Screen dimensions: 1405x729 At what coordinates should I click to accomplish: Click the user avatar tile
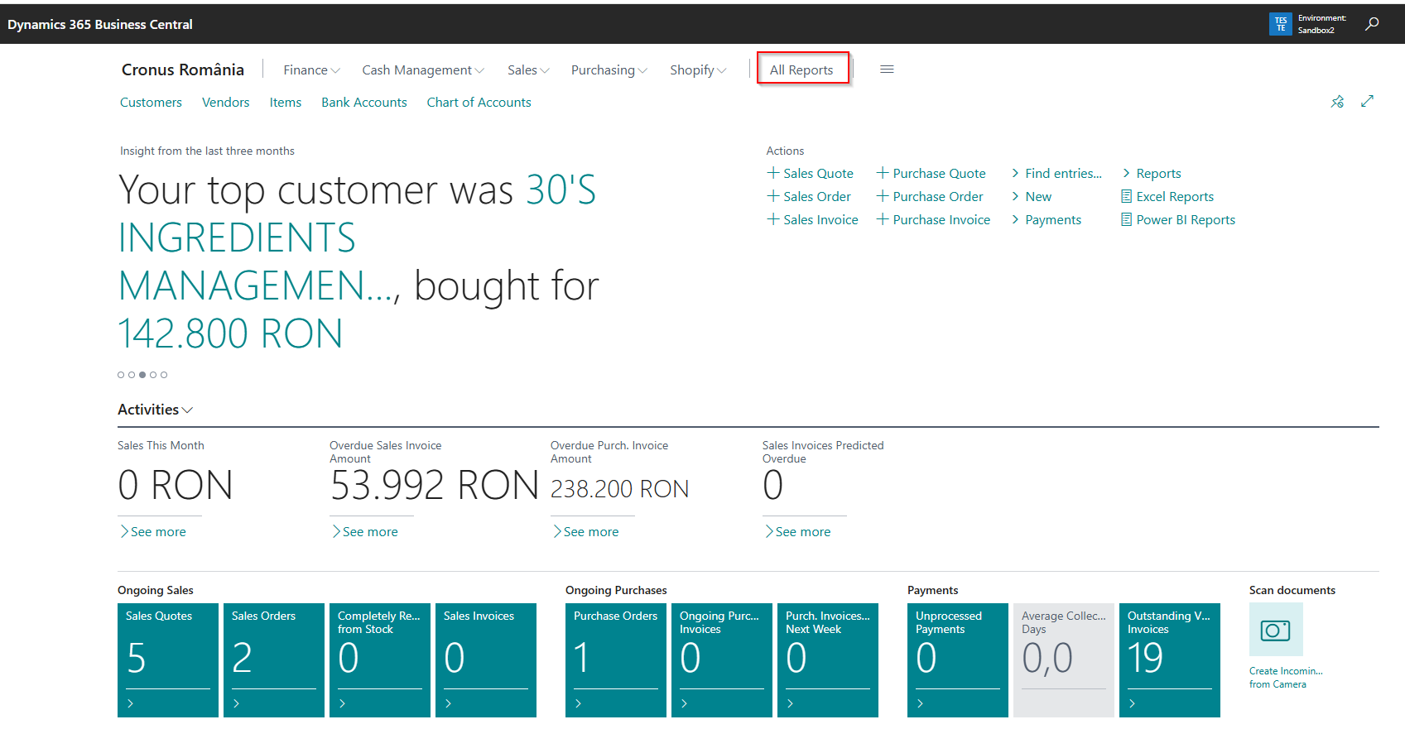click(1280, 24)
